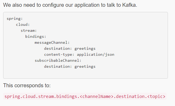Click 'greetings' value under subscribableChannel
The width and height of the screenshot is (175, 106).
pyautogui.click(x=85, y=67)
